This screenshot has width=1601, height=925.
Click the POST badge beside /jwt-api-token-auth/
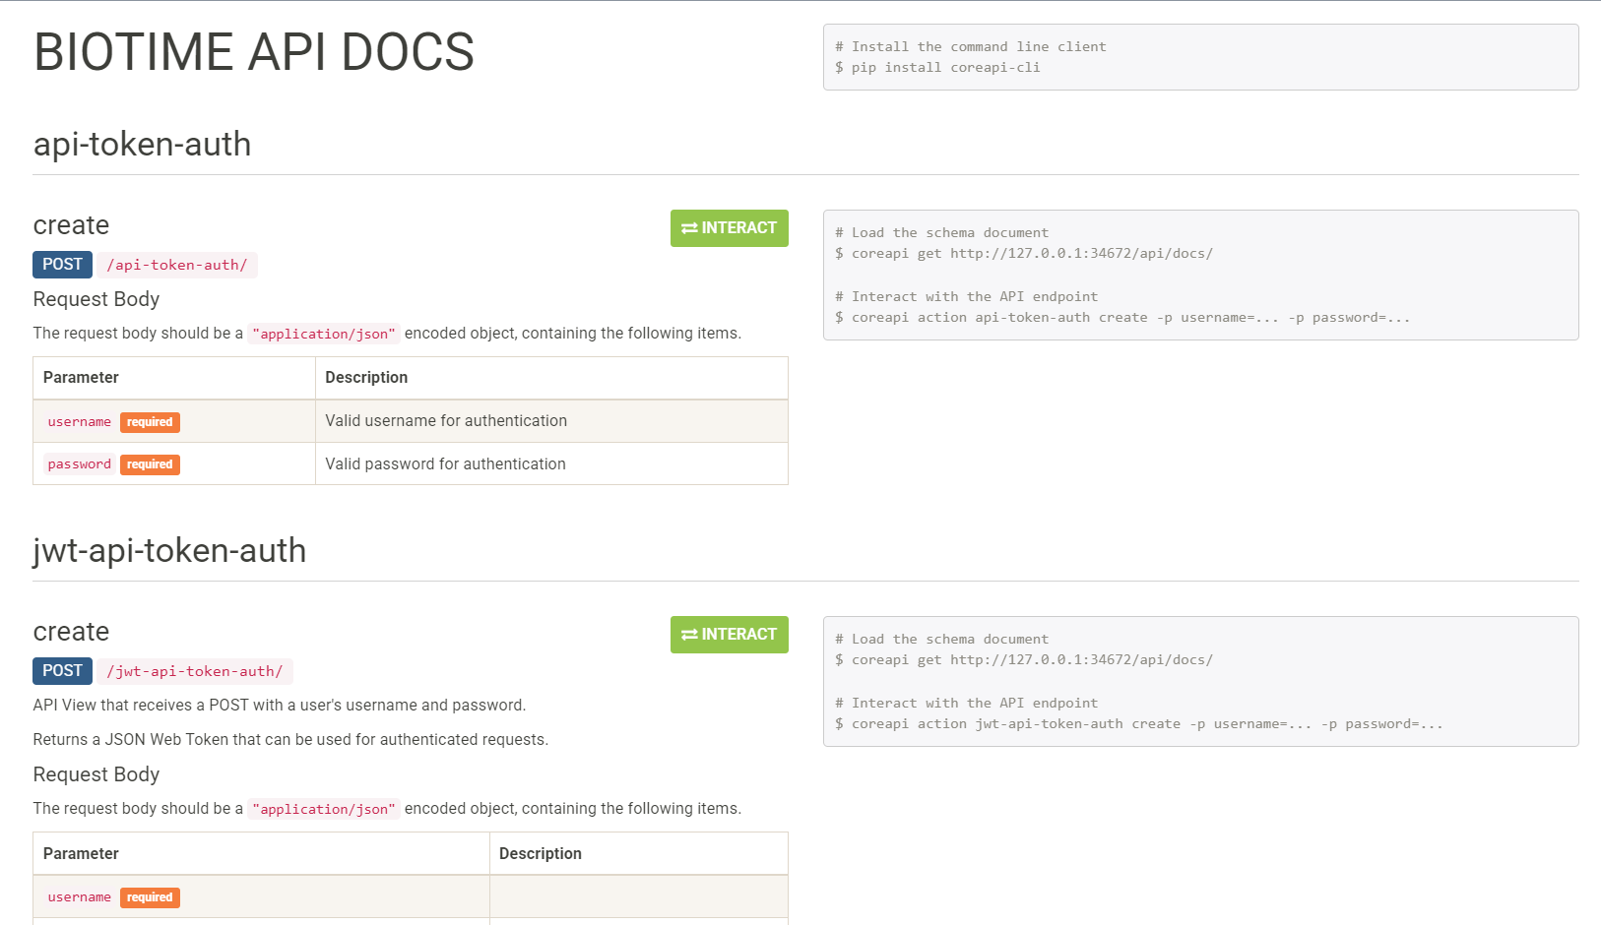(x=62, y=671)
